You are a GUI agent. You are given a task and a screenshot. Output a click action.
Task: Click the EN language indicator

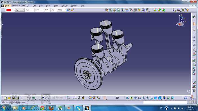(x=161, y=108)
